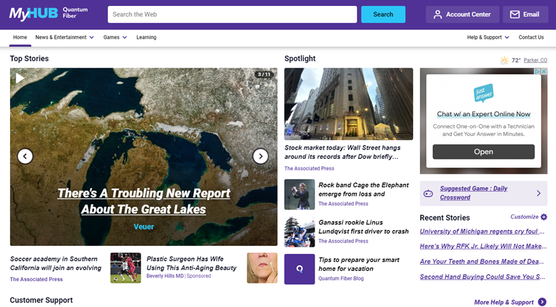Open Suggested Game Daily Crossword link

[x=474, y=193]
